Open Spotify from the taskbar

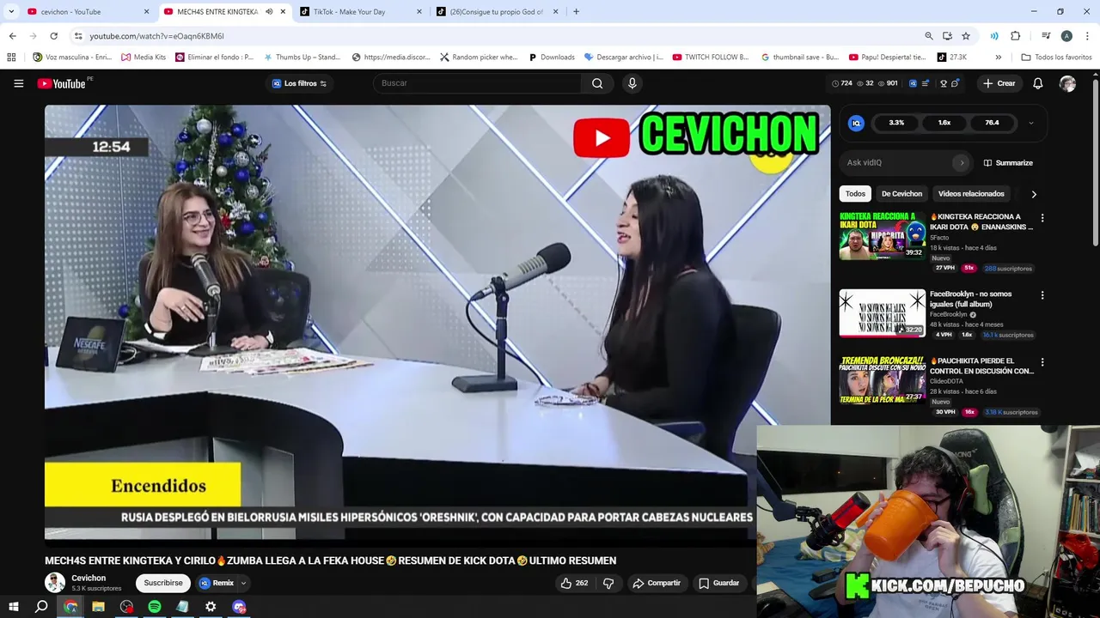(x=155, y=607)
